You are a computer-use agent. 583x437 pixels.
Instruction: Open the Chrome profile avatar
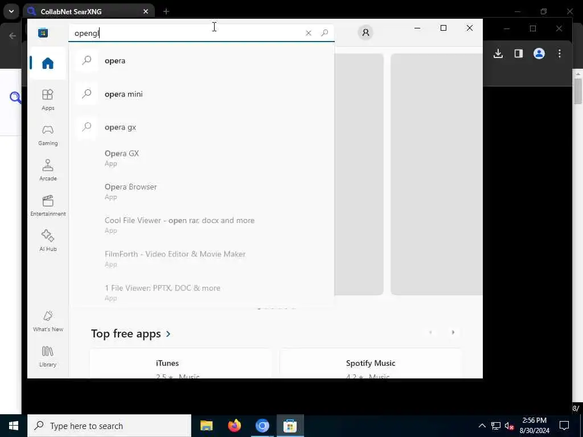tap(539, 54)
